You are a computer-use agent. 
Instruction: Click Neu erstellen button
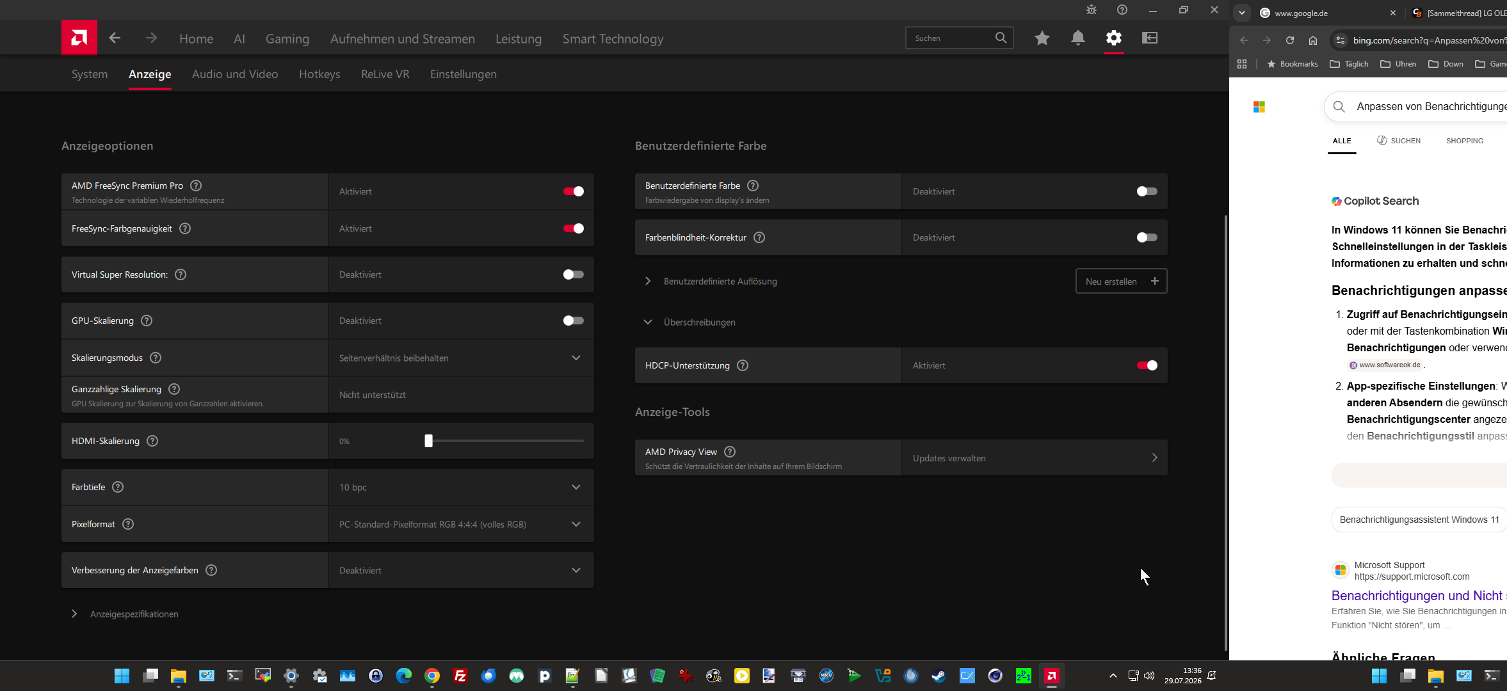[x=1122, y=281]
